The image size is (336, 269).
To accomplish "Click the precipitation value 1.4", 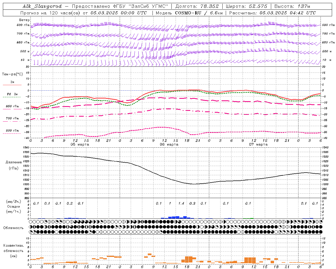I will [181, 203].
